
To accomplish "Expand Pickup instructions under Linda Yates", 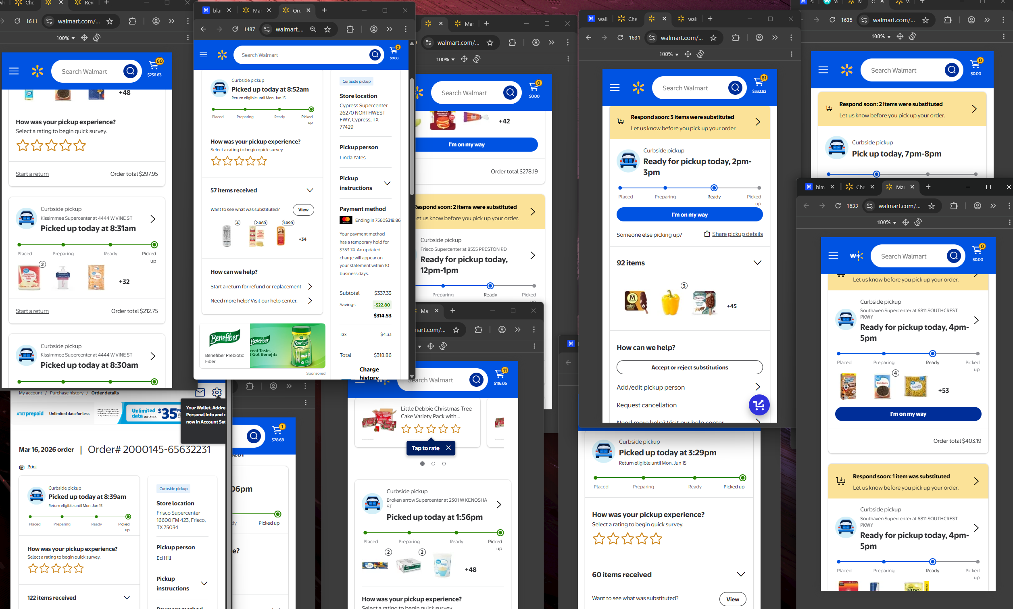I will pyautogui.click(x=387, y=183).
